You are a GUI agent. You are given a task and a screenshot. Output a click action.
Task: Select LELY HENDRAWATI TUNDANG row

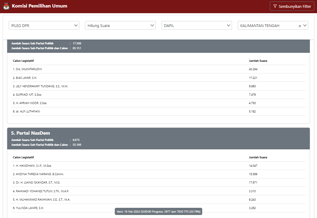click(40, 86)
